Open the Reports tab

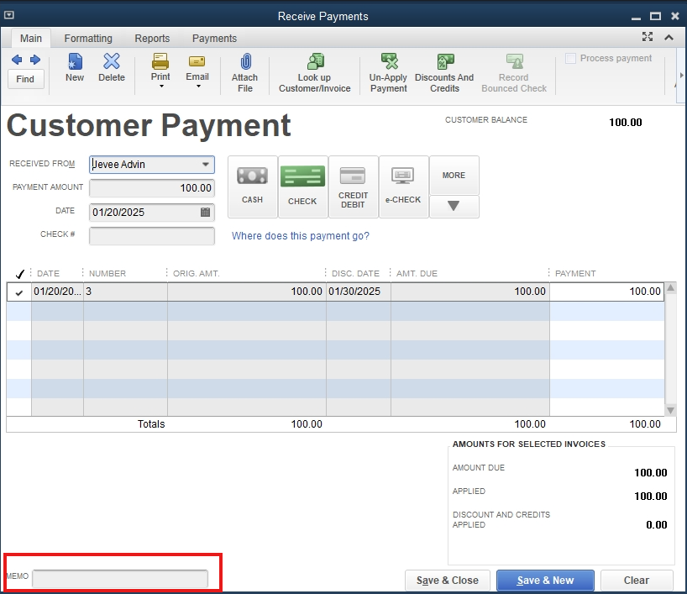(x=152, y=39)
